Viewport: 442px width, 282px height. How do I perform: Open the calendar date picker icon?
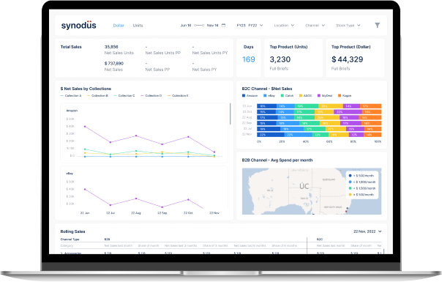coord(223,26)
